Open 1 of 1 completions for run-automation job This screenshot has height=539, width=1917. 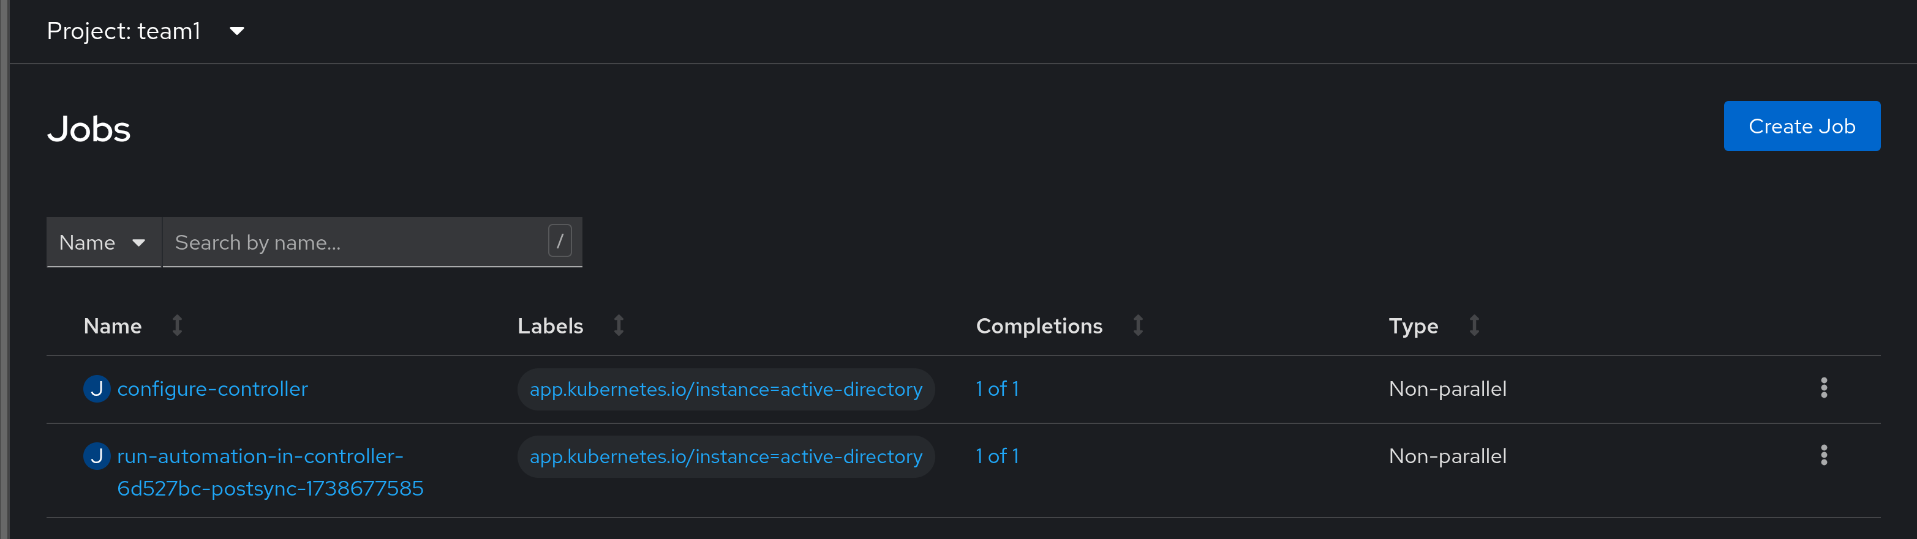(x=997, y=456)
